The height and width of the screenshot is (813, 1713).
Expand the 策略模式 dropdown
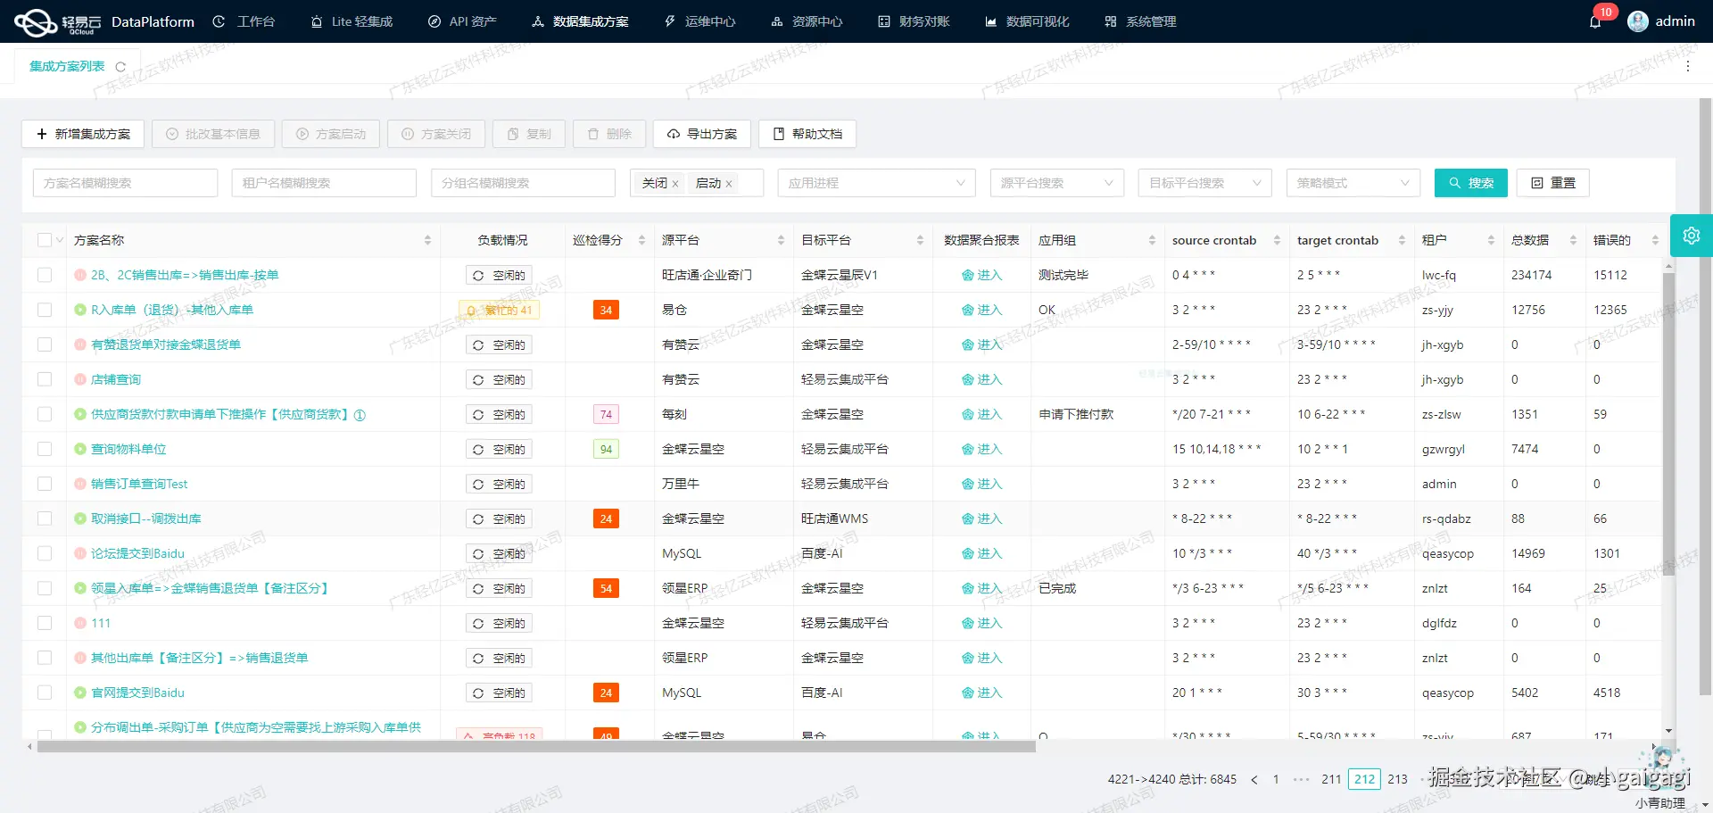tap(1353, 183)
